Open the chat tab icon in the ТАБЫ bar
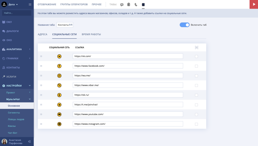258x146 pixels. pyautogui.click(x=122, y=5)
